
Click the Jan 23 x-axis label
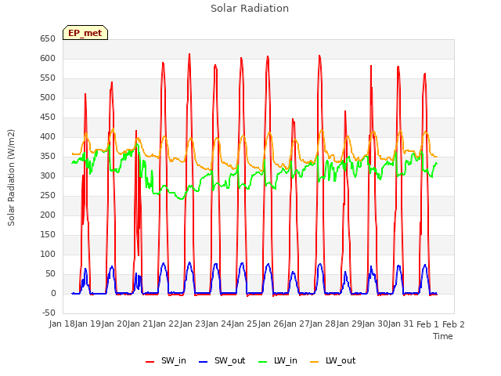coord(193,324)
